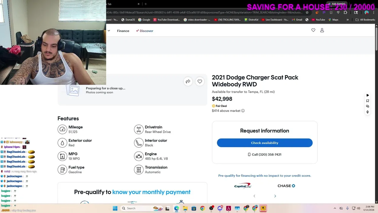Click the photo placeholder image icon
378x213 pixels.
tap(73, 90)
